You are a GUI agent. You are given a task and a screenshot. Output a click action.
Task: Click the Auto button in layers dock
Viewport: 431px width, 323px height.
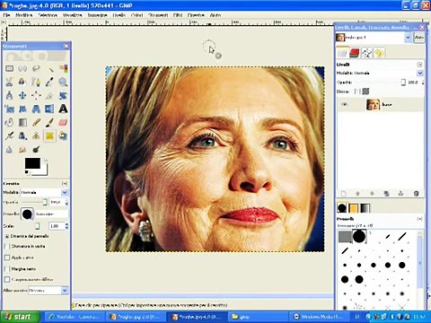pos(419,38)
